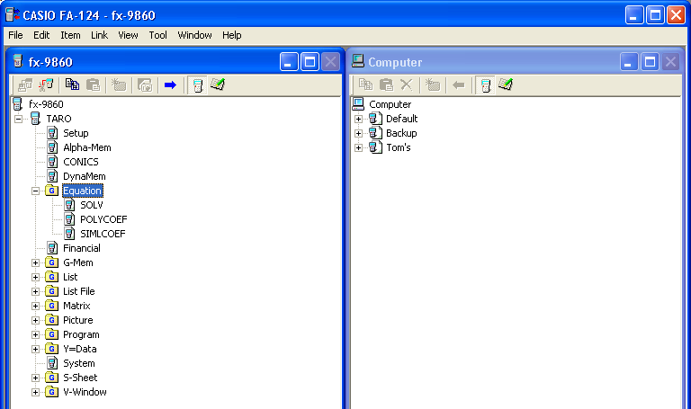Click the notepad with green check icon in Computer toolbar
This screenshot has height=409, width=691.
click(x=506, y=84)
